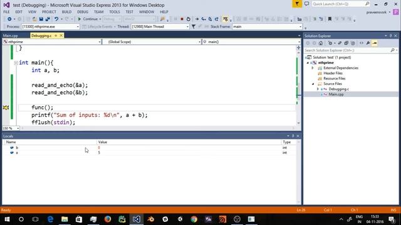Click the Navigate Backward toolbar icon
Viewport: 401px width, 225px height.
[9, 19]
